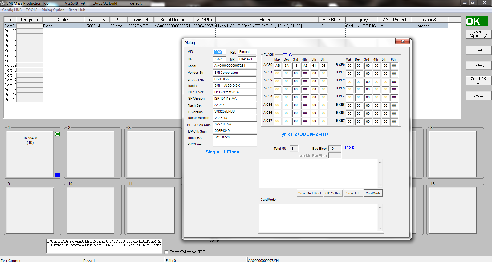Click the Write Protect column header
This screenshot has height=262, width=492.
pyautogui.click(x=394, y=20)
